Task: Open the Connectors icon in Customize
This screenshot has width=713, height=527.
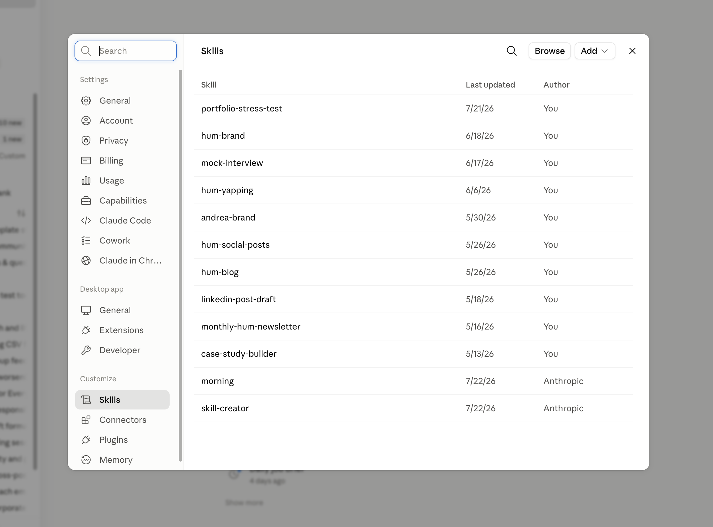Action: pyautogui.click(x=86, y=420)
